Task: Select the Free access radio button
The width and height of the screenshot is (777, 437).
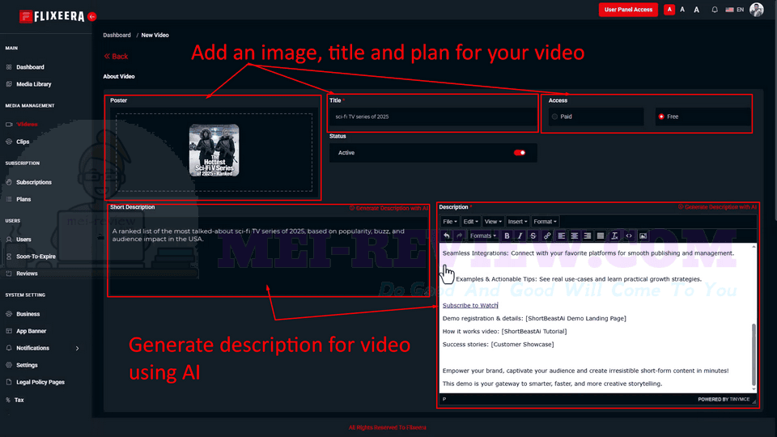Action: point(661,117)
